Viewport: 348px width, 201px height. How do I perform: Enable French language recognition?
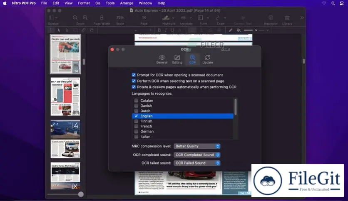click(136, 126)
